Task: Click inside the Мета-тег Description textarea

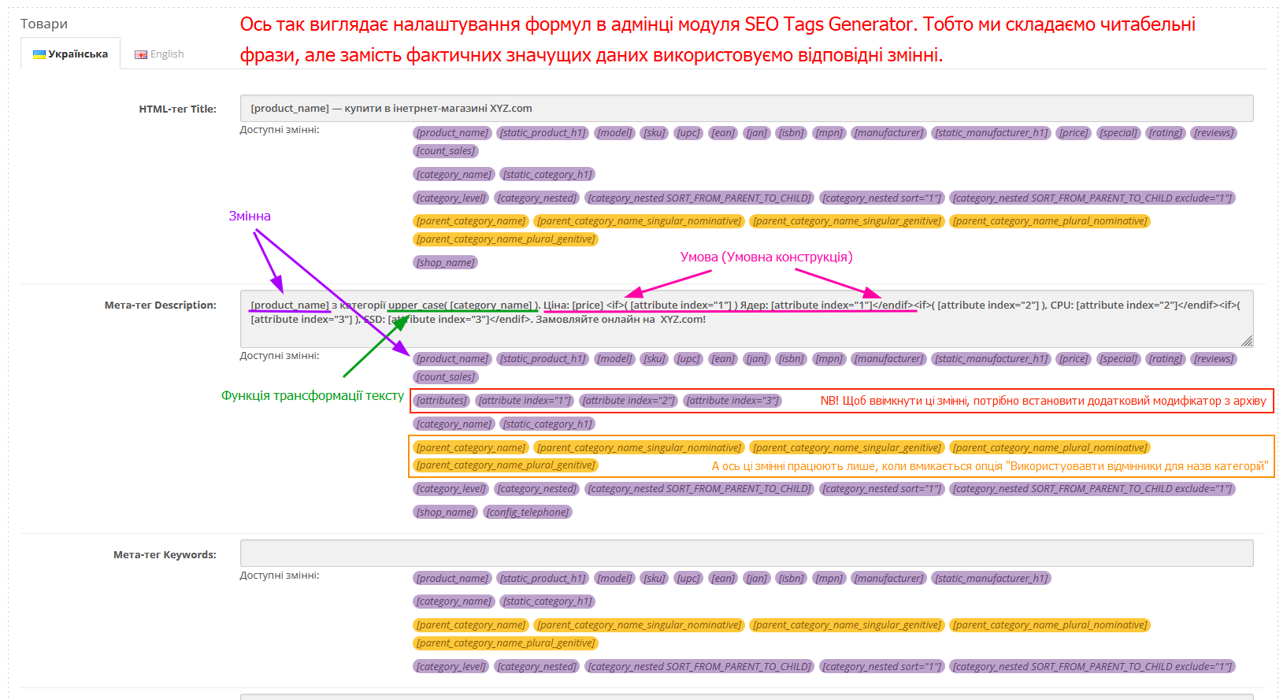Action: click(747, 319)
